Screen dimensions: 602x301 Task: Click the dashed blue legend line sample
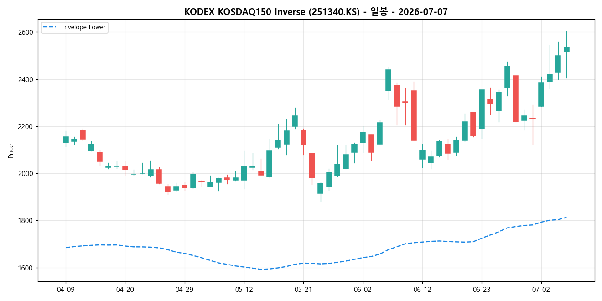point(50,27)
